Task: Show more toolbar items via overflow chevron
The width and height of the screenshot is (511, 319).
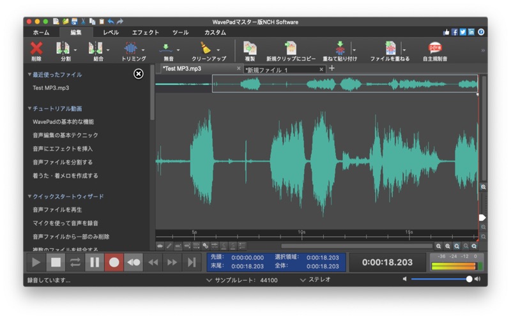Action: (483, 50)
